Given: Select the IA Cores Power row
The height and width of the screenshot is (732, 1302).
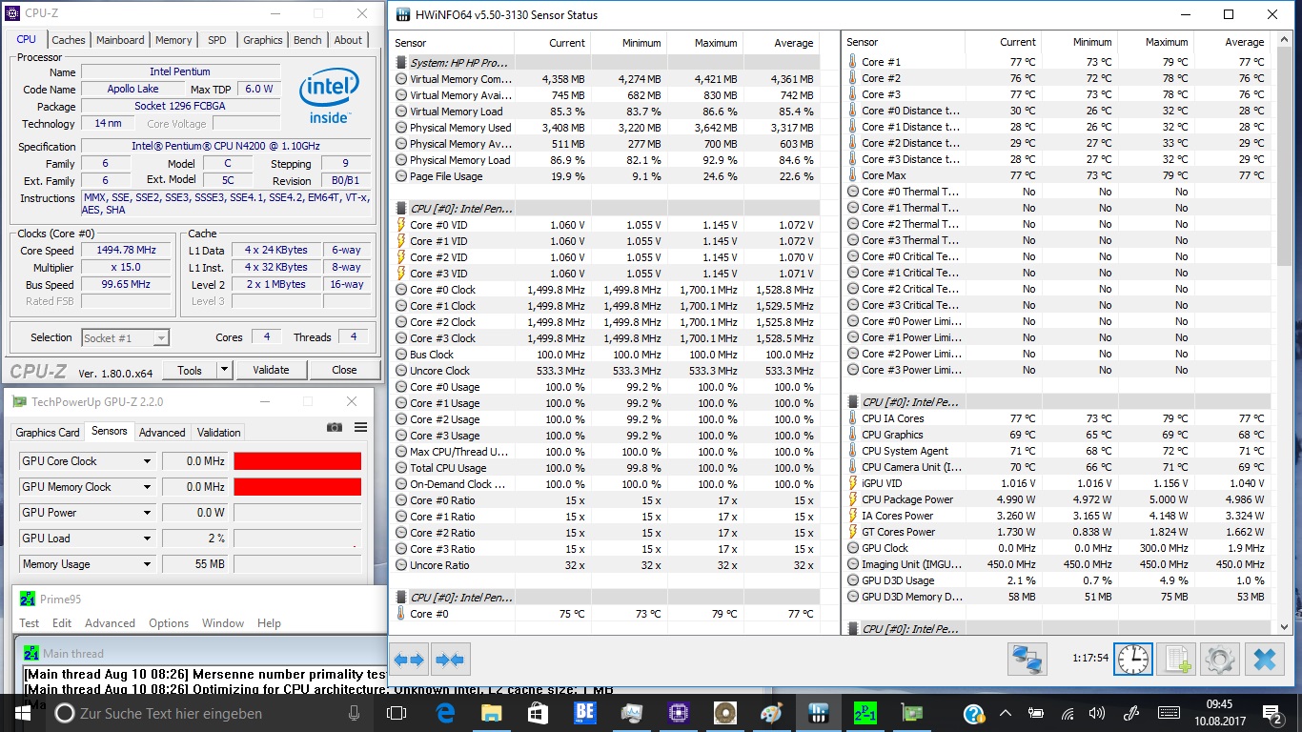Looking at the screenshot, I should (x=1057, y=516).
